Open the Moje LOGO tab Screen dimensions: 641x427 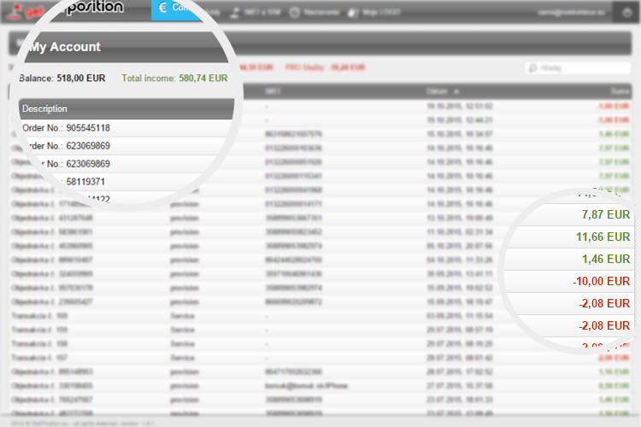pos(374,12)
